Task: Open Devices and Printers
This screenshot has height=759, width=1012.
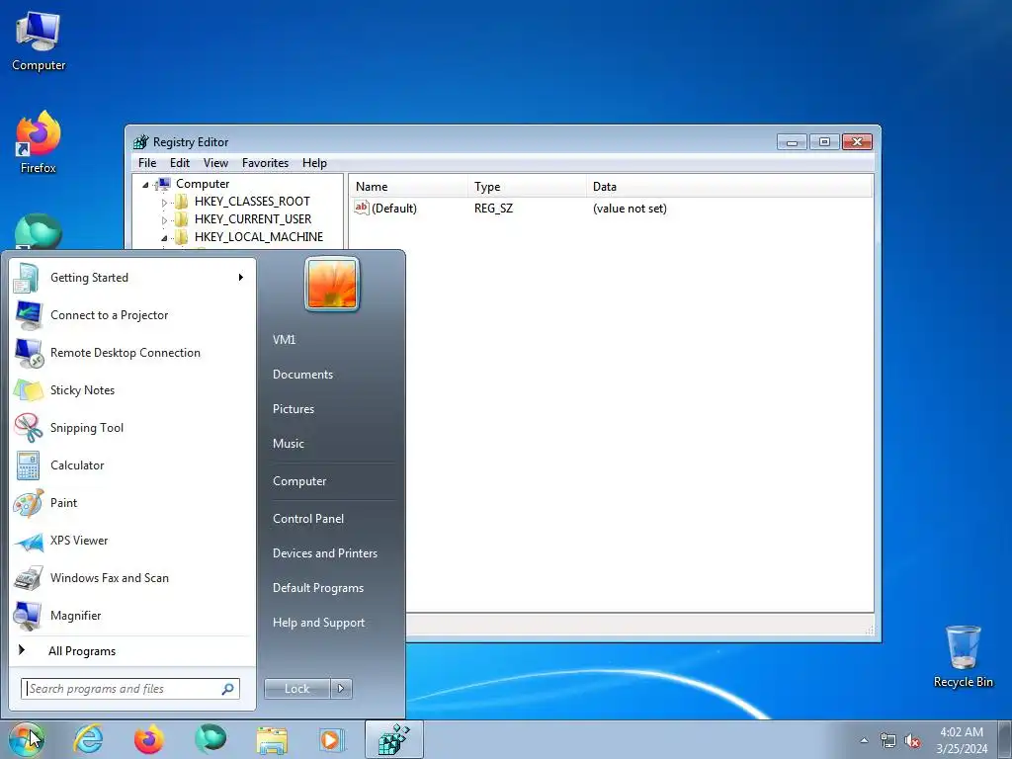Action: click(x=324, y=553)
